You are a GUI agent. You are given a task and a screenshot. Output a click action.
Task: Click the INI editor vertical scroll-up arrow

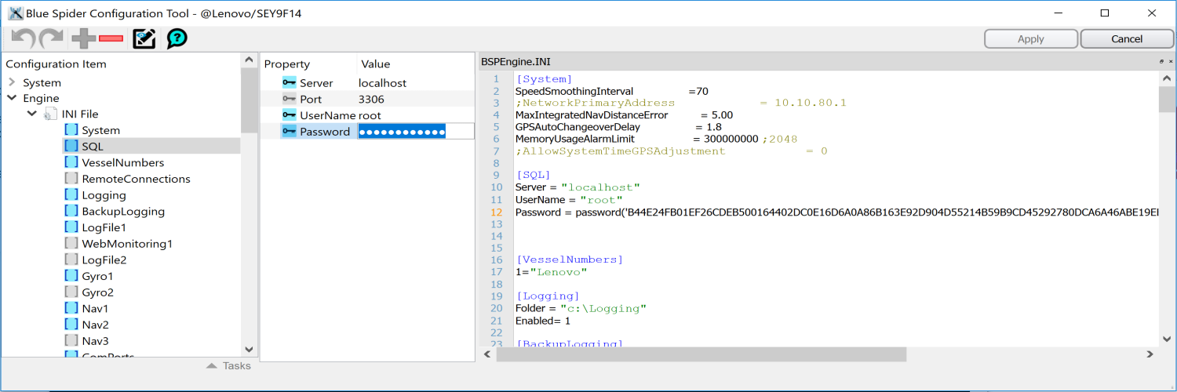click(1165, 78)
